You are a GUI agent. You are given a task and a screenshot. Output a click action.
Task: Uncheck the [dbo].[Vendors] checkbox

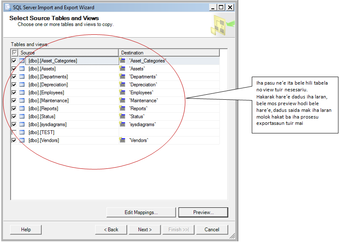(14, 140)
